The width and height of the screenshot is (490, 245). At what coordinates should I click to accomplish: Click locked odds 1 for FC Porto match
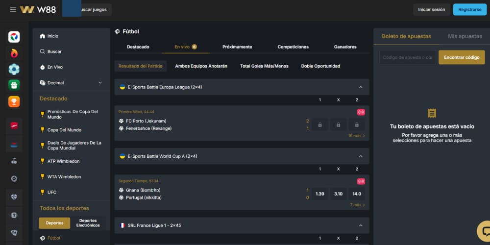coord(319,124)
